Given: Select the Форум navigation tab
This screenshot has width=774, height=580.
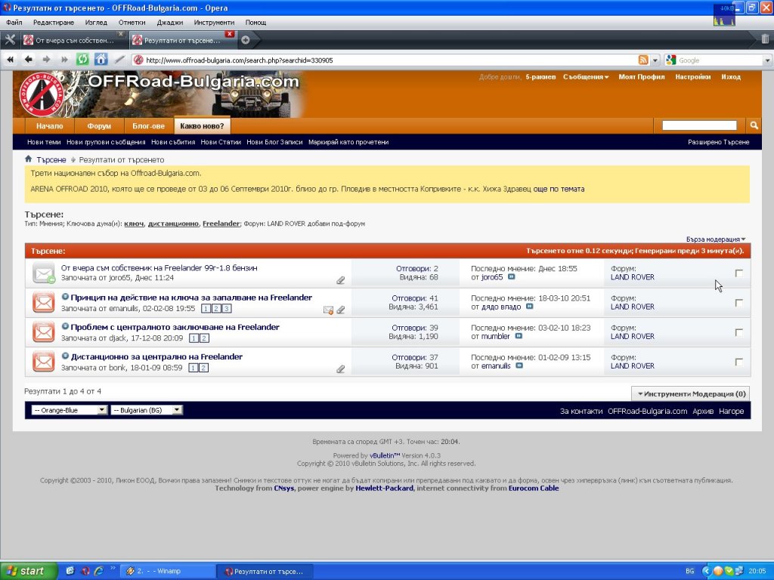Looking at the screenshot, I should pos(99,126).
